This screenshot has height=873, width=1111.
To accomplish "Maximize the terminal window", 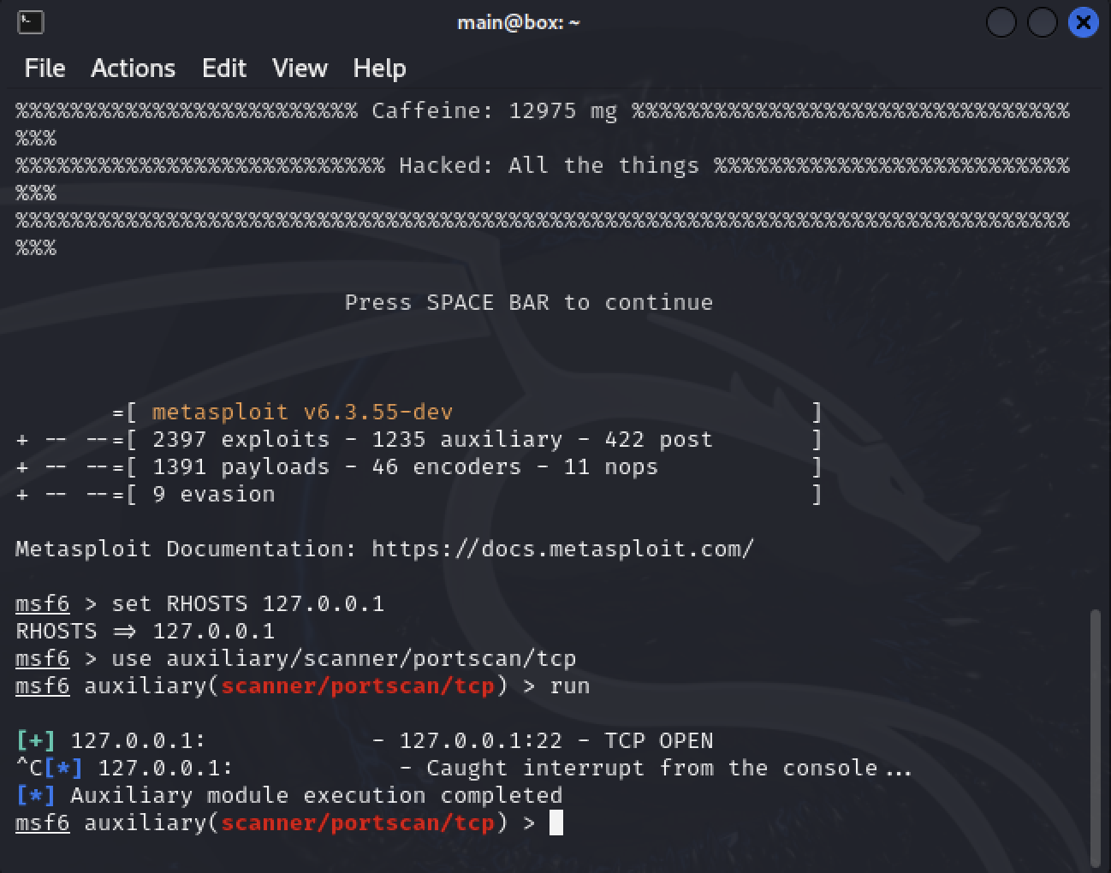I will click(x=1042, y=22).
